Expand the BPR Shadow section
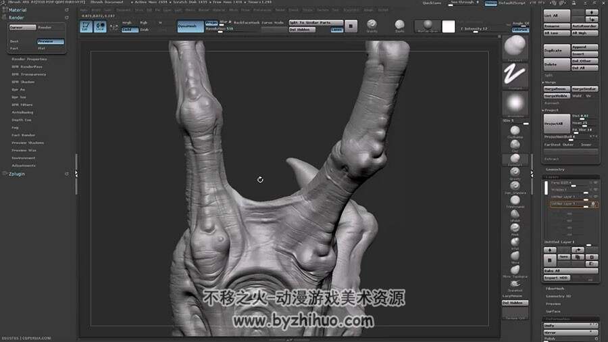Screen dimensions: 608x342 [23, 82]
